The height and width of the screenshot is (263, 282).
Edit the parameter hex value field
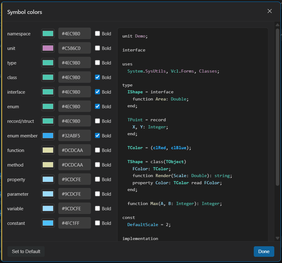[74, 194]
